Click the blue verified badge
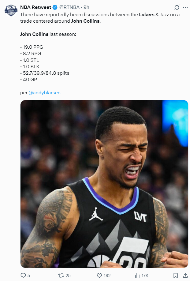 click(x=55, y=7)
